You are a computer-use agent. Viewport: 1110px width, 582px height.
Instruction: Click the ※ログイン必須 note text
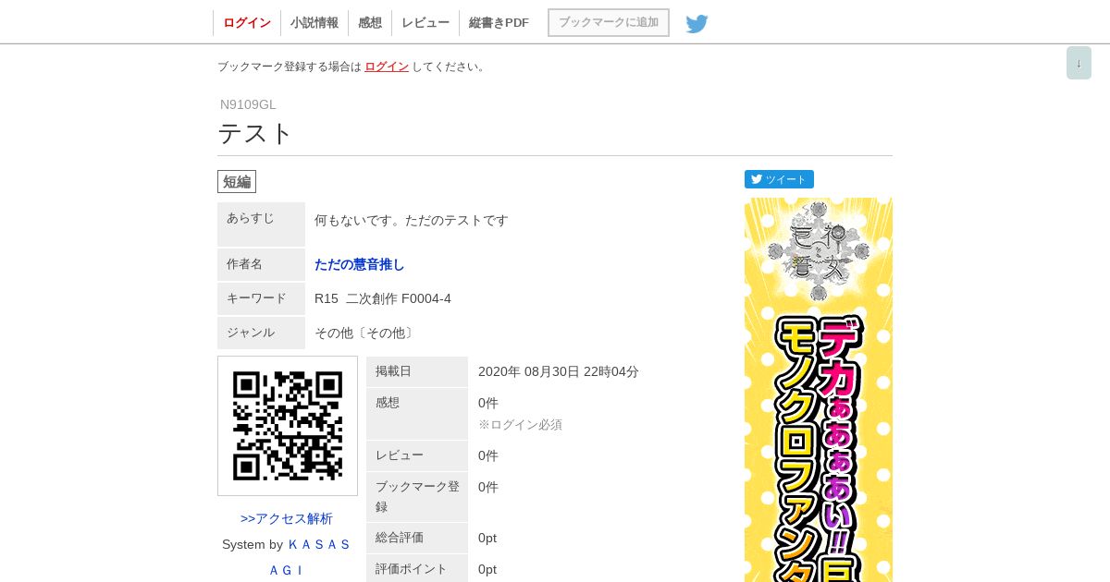520,425
